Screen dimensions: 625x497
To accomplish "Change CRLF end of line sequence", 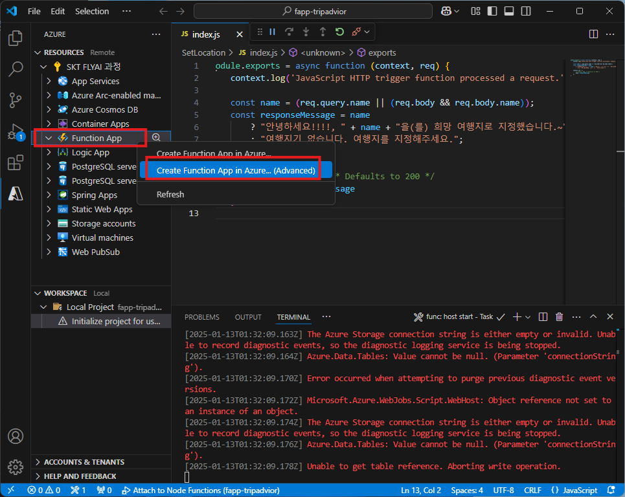I will (x=532, y=491).
